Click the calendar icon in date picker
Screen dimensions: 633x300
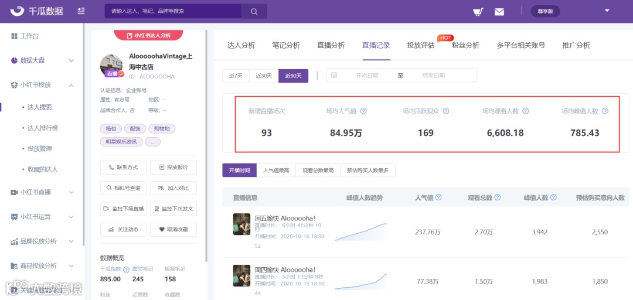(334, 75)
